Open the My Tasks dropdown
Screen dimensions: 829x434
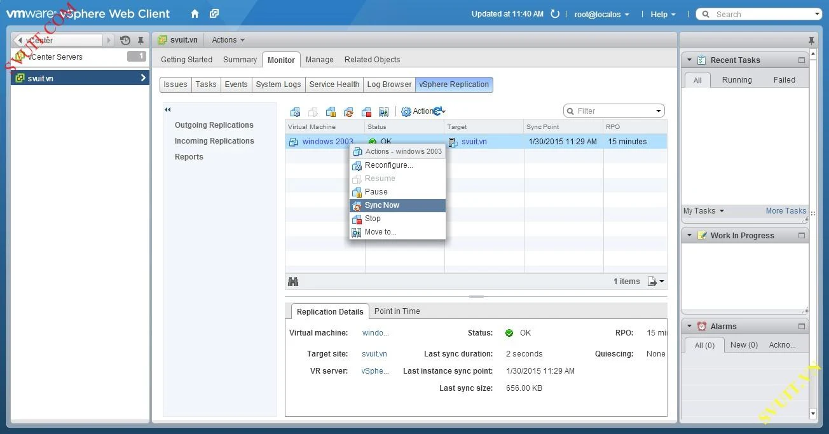[704, 211]
